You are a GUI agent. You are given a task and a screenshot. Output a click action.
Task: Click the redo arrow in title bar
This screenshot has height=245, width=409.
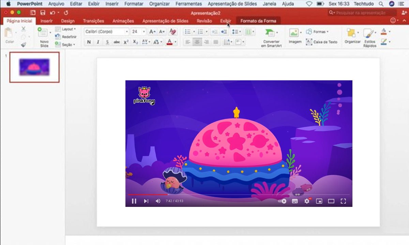[66, 13]
